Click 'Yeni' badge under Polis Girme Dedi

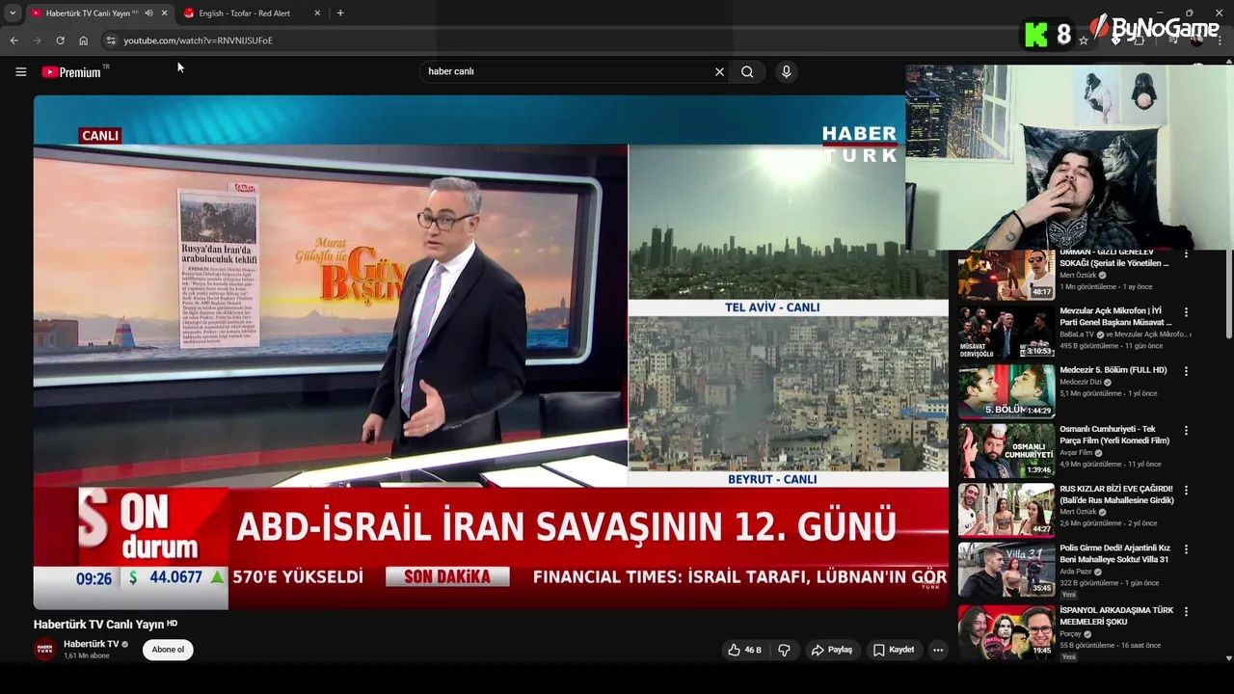tap(1068, 595)
